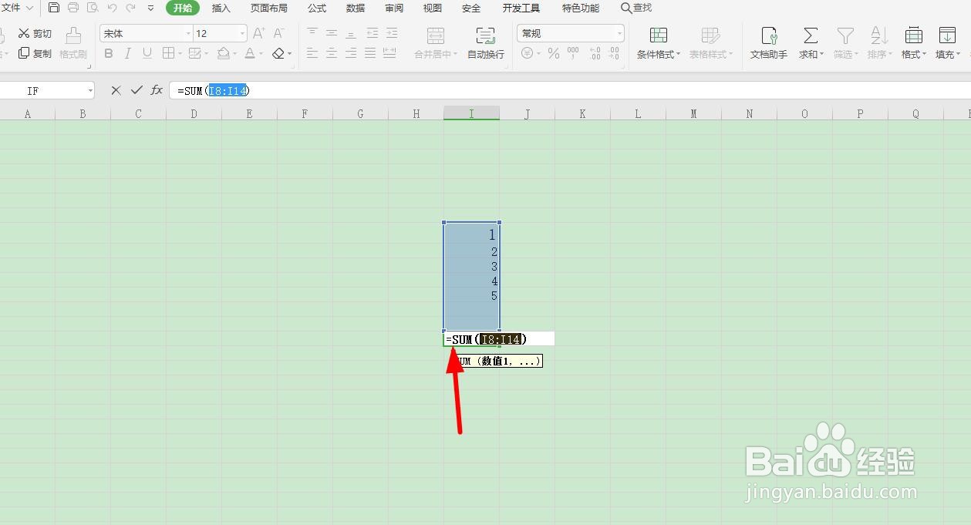Viewport: 971px width, 525px height.
Task: Switch to the 公式 Formulas tab
Action: (317, 8)
